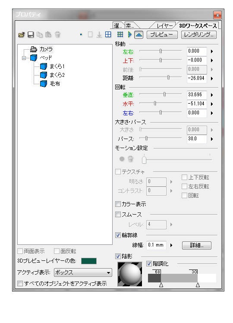This screenshot has width=233, height=323.
Task: Toggle the スムース checkbox
Action: click(x=118, y=215)
